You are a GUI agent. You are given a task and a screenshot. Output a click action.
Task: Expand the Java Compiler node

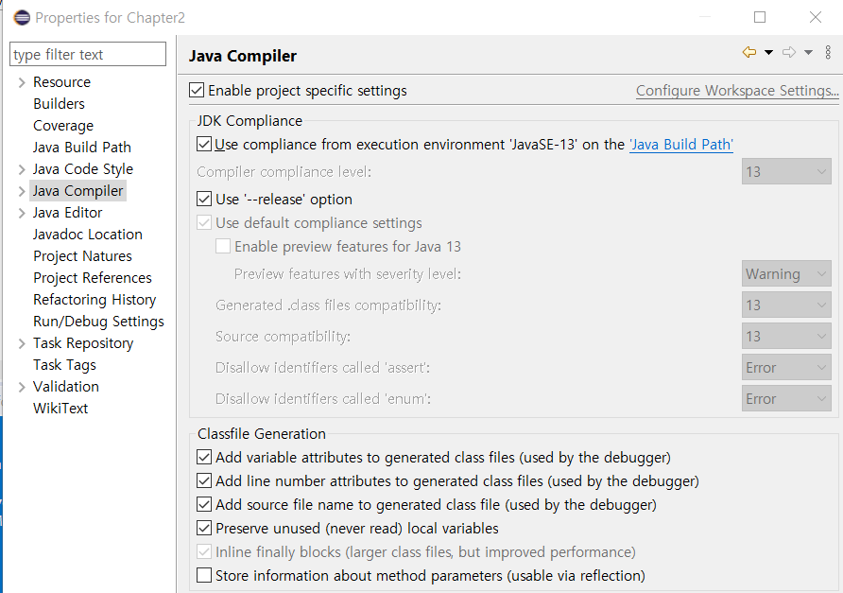click(22, 191)
